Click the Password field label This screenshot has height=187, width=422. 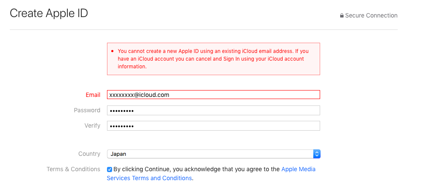click(87, 110)
